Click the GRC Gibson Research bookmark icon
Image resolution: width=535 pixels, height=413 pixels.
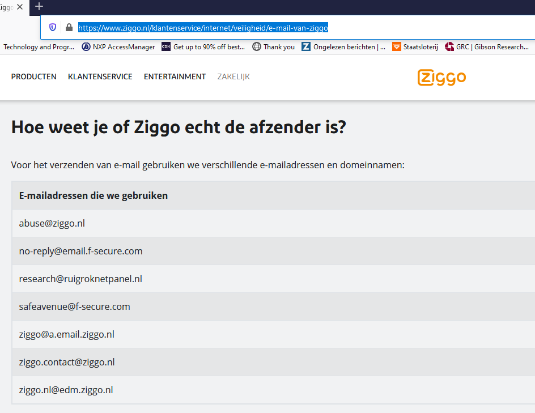pyautogui.click(x=449, y=46)
